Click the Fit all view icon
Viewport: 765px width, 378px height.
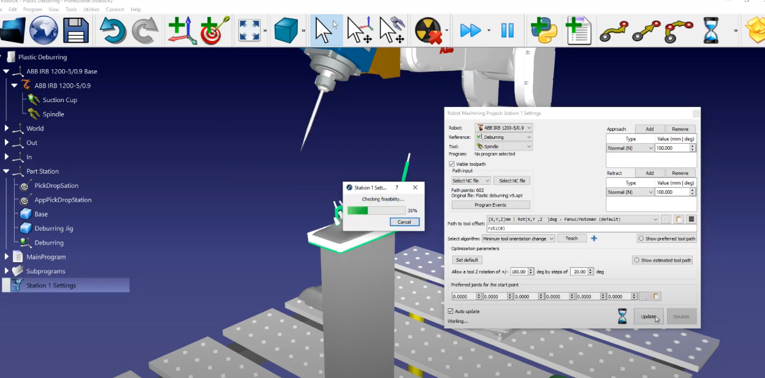click(x=249, y=30)
